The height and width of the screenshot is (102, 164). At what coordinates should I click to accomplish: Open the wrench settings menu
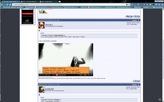(162, 5)
